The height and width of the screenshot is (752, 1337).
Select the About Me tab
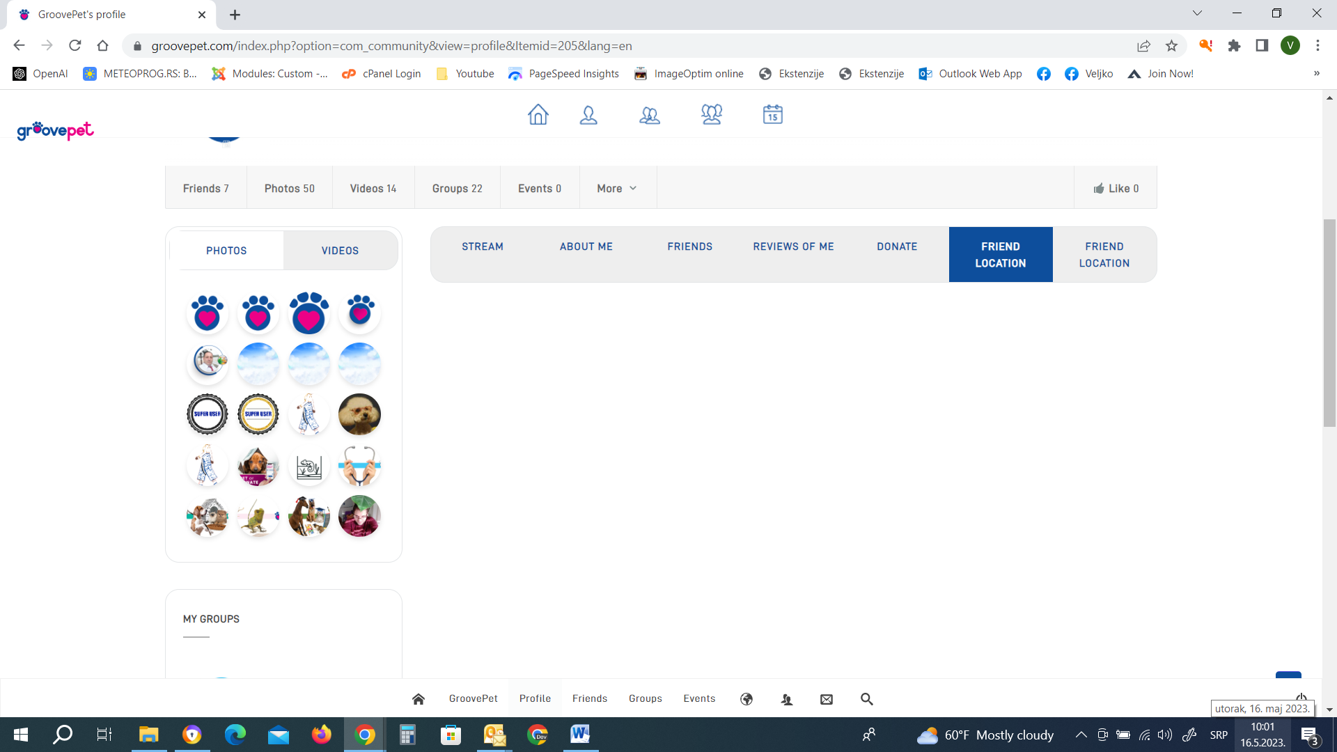point(586,246)
